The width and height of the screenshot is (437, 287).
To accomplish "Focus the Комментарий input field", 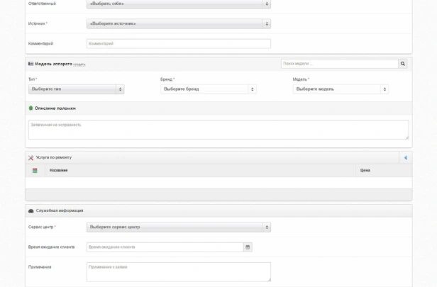I will 178,43.
